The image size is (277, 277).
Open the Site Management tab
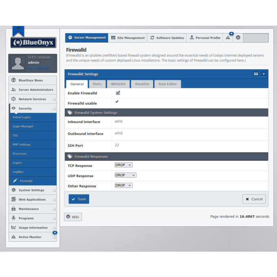click(128, 38)
